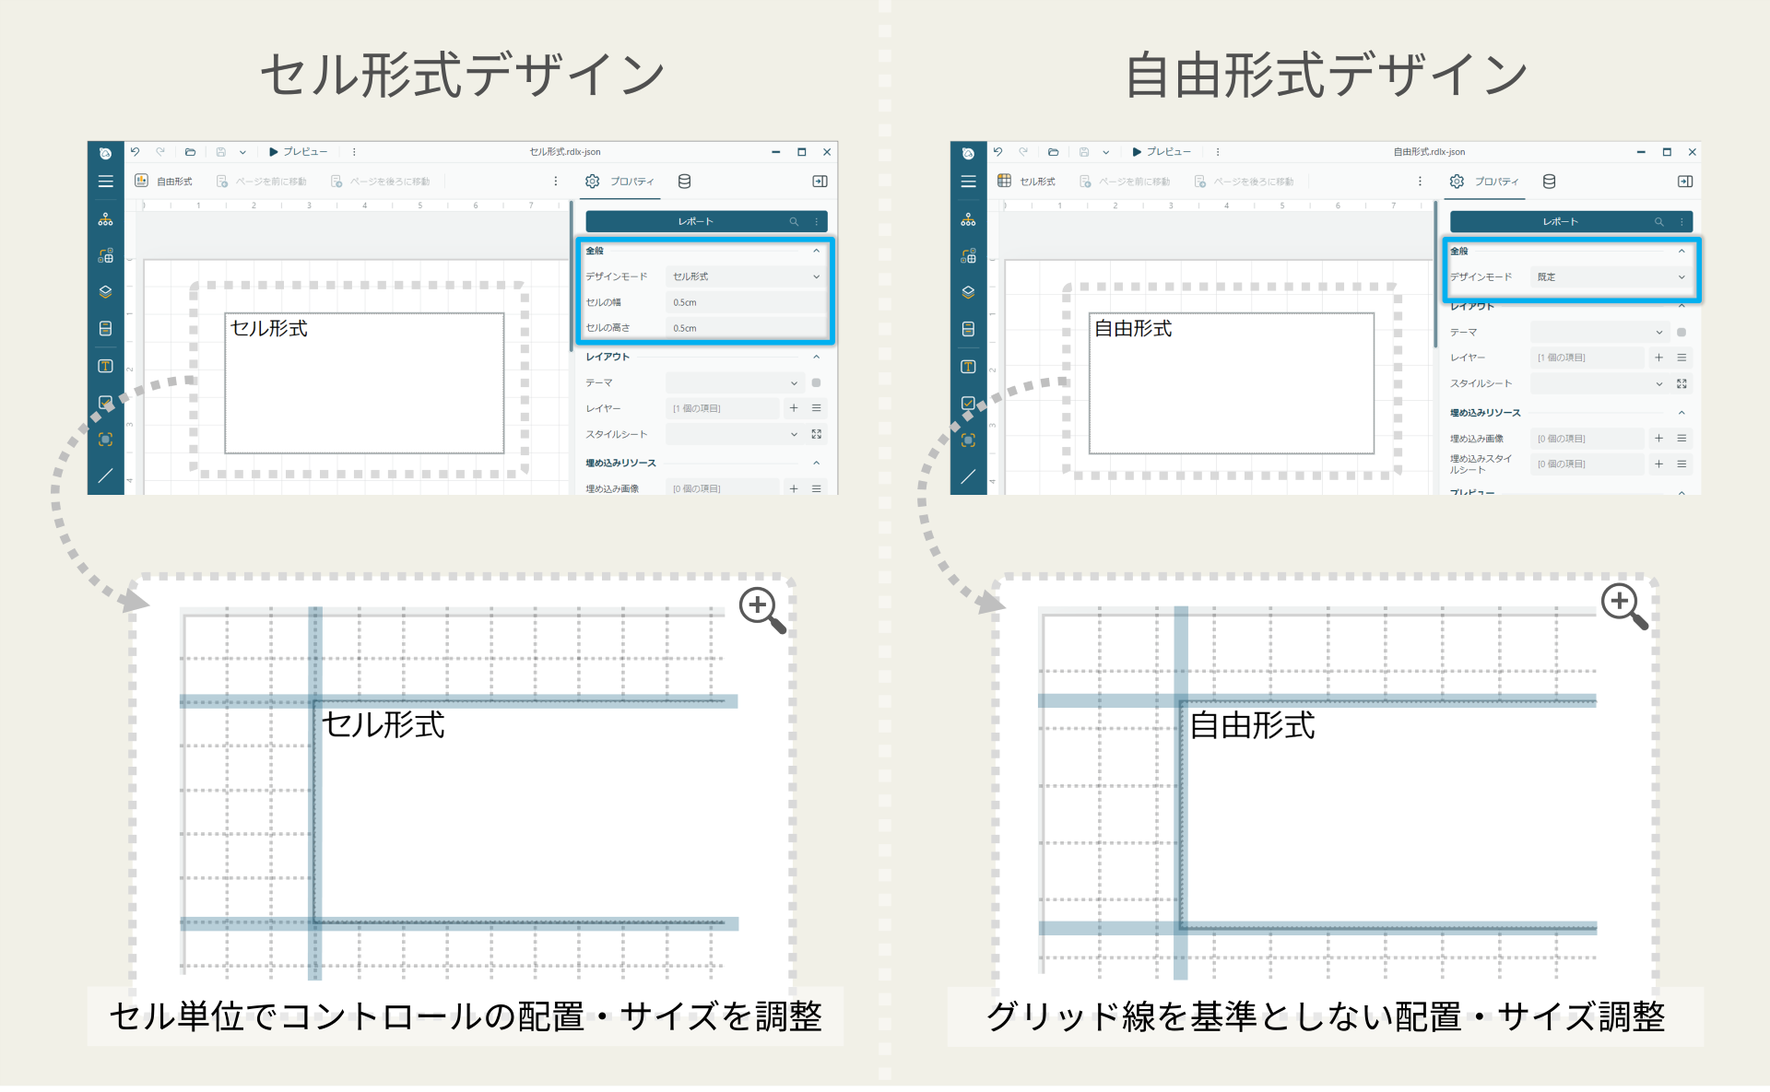Collapse the 埋め込みリソース section in 自由形式.rdlx-json window
Screen dimensions: 1770x1092
click(x=1681, y=413)
